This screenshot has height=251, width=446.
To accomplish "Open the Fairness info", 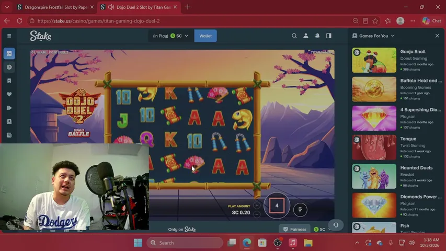I will tap(295, 229).
